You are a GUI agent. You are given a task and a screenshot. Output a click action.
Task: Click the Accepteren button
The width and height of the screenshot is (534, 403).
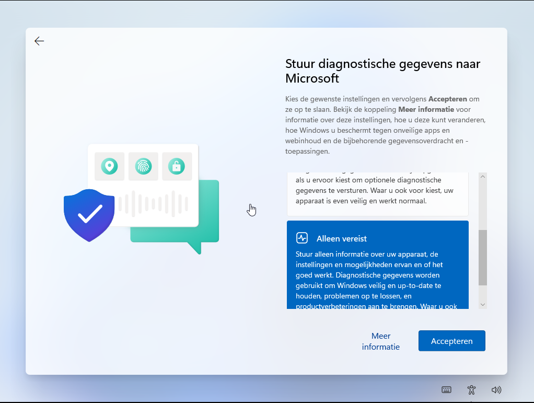451,341
